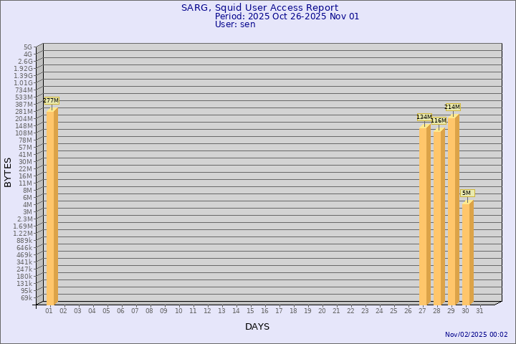
Task: Click the DAYS horizontal axis label
Action: pyautogui.click(x=257, y=327)
